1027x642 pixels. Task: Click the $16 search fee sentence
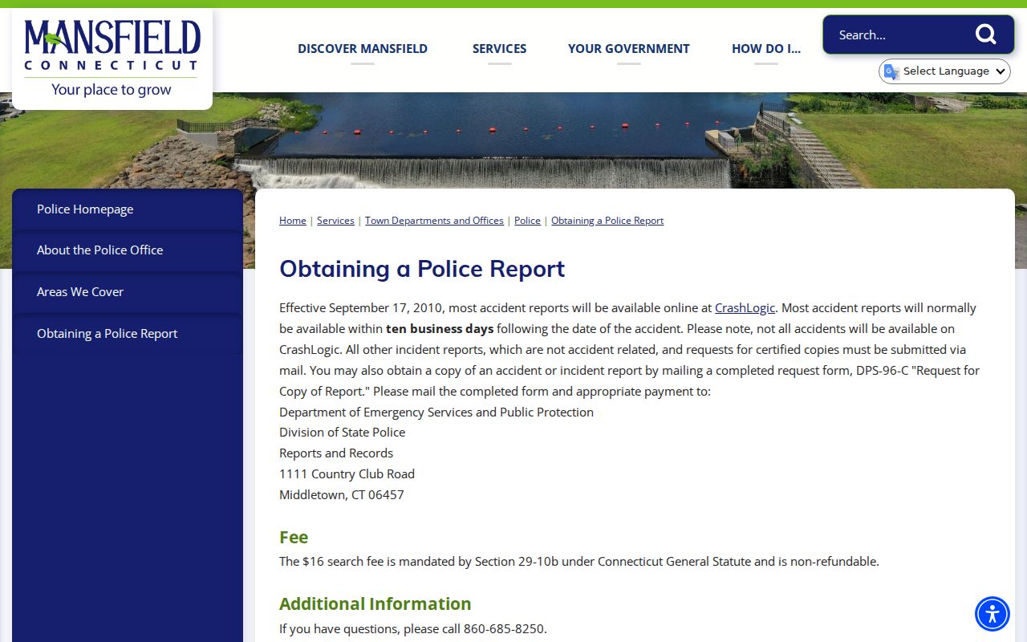(579, 562)
